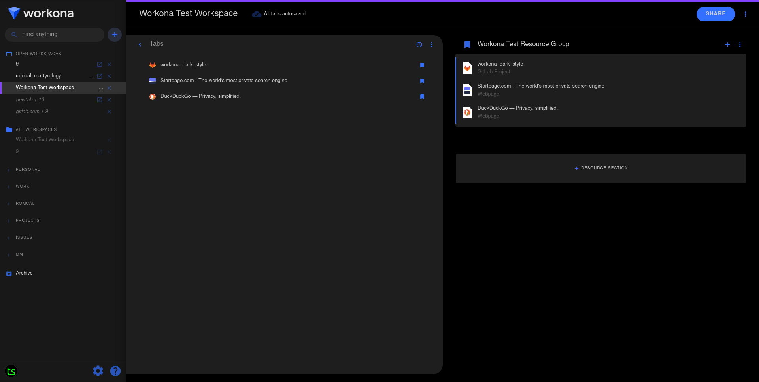This screenshot has height=382, width=759.
Task: Open the Startpage.com tab in the Tabs list
Action: [224, 81]
